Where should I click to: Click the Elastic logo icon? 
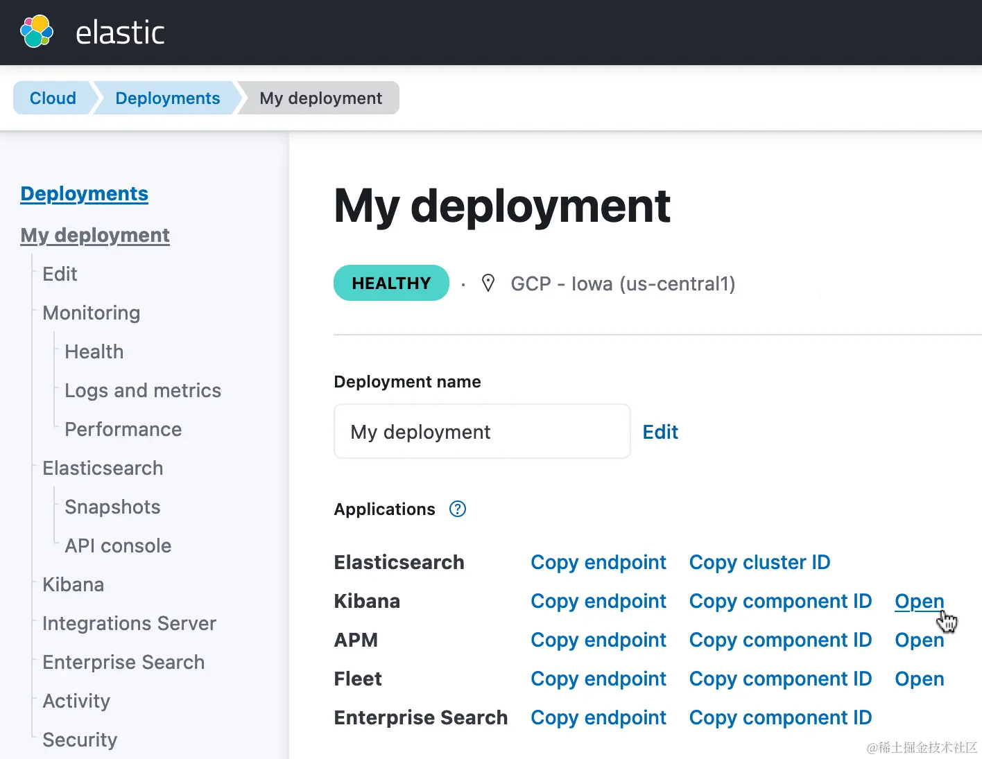click(x=37, y=32)
